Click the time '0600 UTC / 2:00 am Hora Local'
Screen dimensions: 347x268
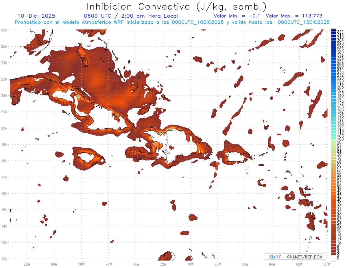tap(131, 16)
